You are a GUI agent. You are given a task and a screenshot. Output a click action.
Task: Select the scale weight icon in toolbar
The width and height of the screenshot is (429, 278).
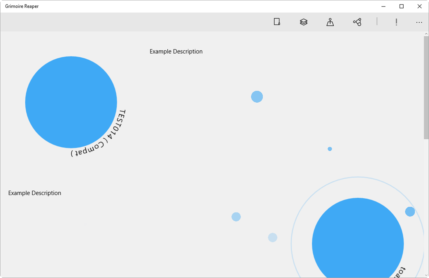pyautogui.click(x=330, y=22)
